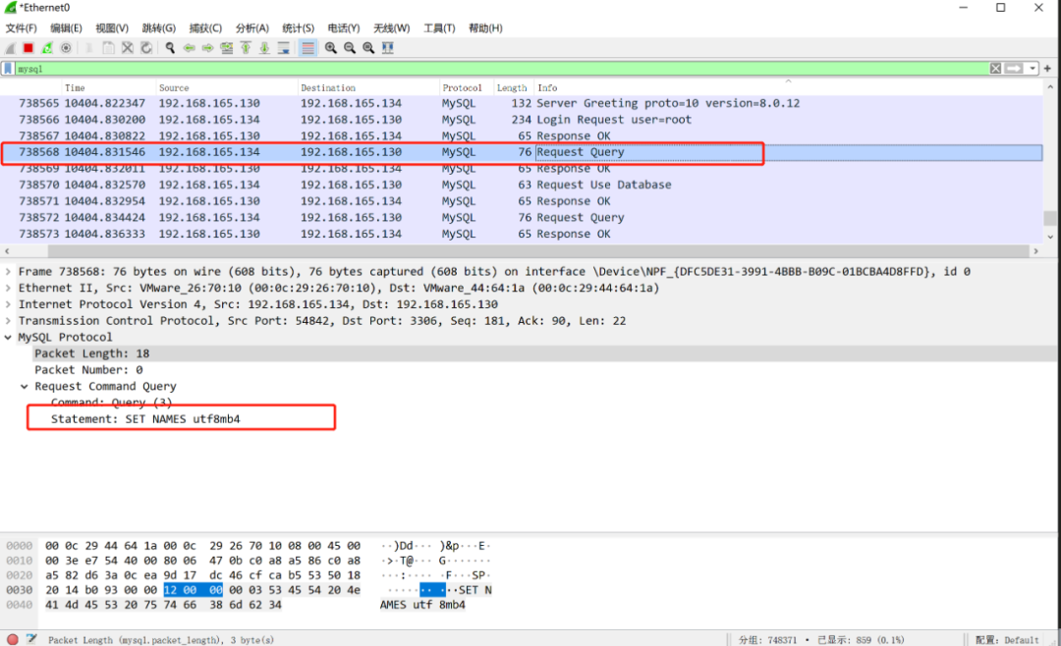1061x646 pixels.
Task: Click the Find Packet magnifier icon
Action: (x=170, y=48)
